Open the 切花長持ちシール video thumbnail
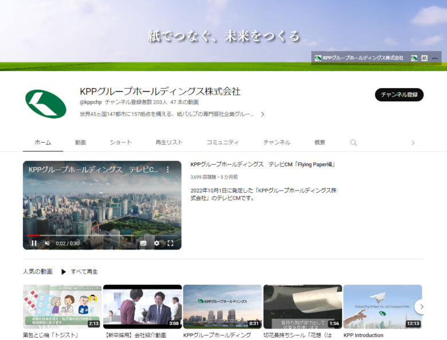The width and height of the screenshot is (447, 340). [303, 307]
